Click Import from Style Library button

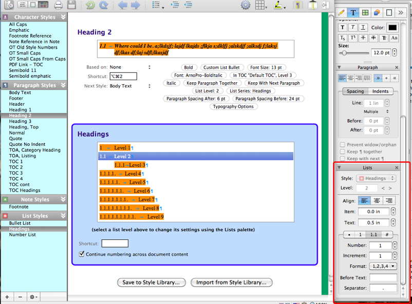pos(231,282)
